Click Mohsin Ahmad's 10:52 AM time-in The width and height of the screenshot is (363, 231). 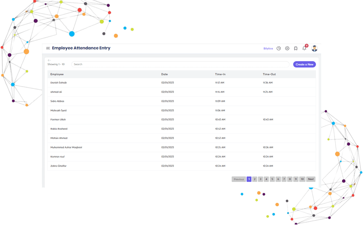220,138
